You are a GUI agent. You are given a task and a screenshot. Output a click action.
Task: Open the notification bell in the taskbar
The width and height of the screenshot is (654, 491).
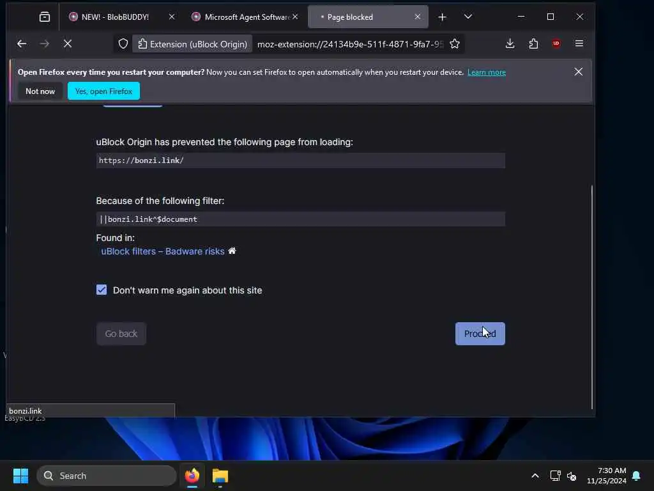[636, 476]
